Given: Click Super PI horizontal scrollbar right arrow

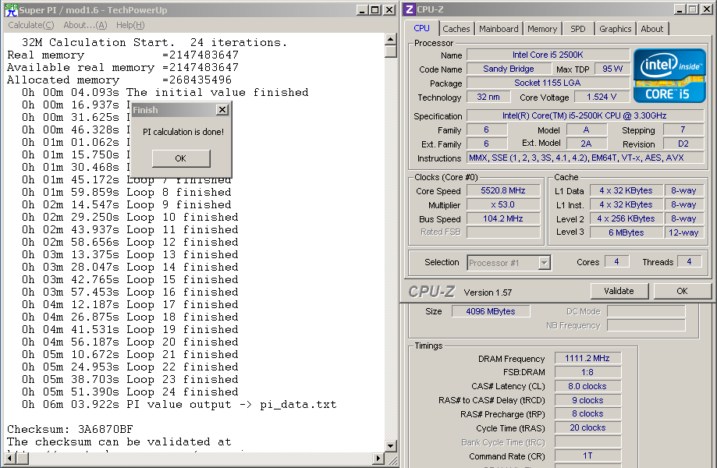Looking at the screenshot, I should pos(378,458).
